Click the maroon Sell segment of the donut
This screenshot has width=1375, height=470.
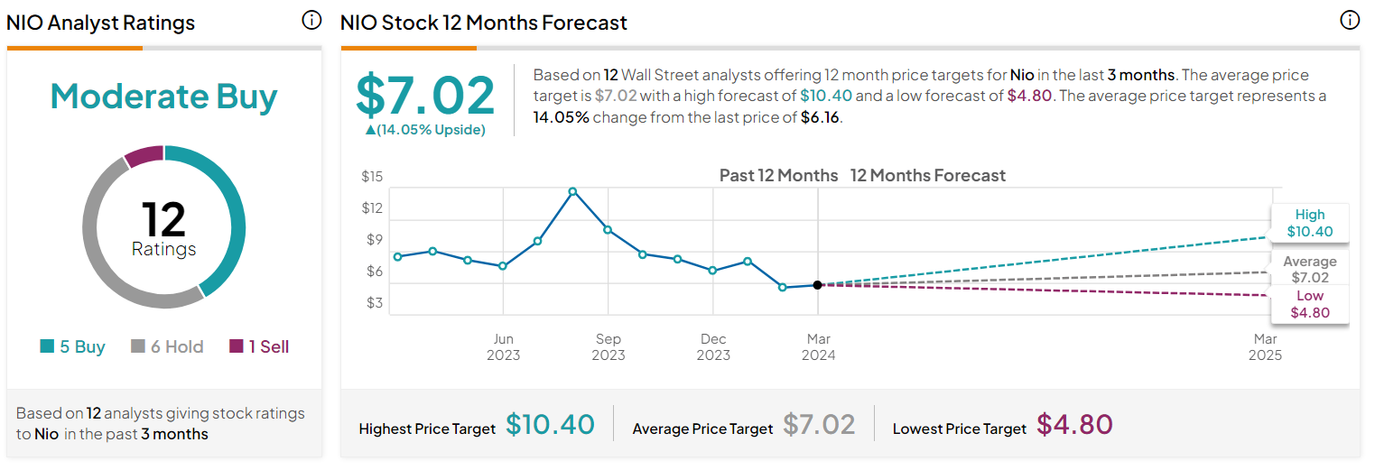tap(144, 155)
